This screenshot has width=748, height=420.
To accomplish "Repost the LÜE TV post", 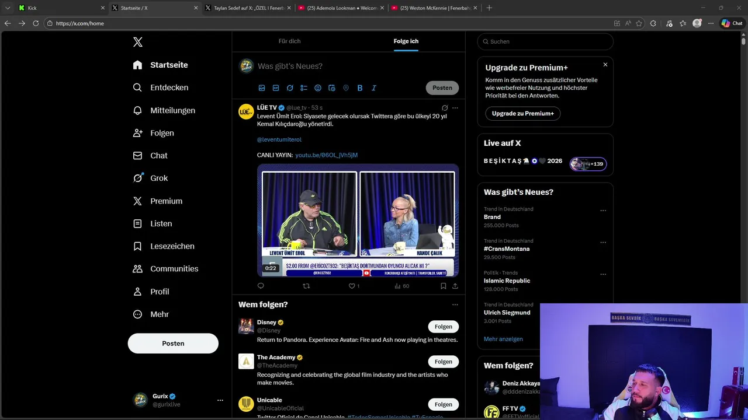I will pyautogui.click(x=306, y=286).
